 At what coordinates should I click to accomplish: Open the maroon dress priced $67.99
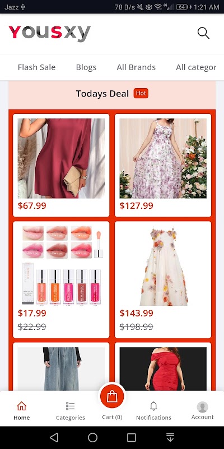point(61,165)
